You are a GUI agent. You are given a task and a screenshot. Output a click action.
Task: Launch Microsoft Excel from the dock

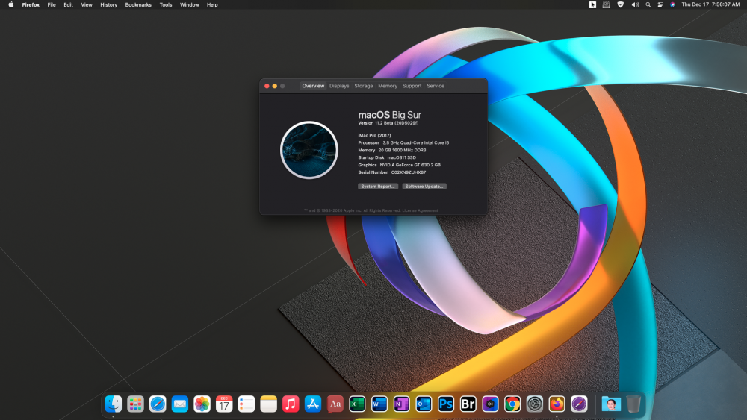tap(357, 404)
